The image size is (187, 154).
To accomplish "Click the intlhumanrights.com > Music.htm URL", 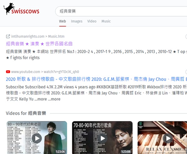I will 38,36.
